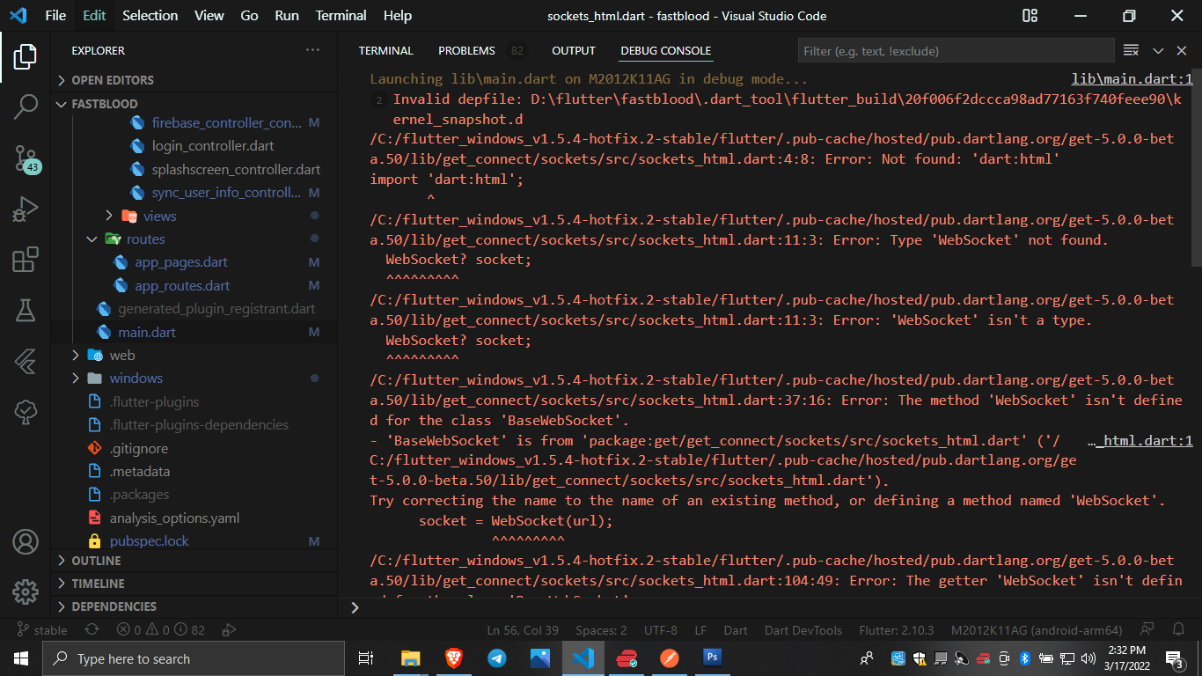The height and width of the screenshot is (676, 1202).
Task: Open the Run menu
Action: (286, 15)
